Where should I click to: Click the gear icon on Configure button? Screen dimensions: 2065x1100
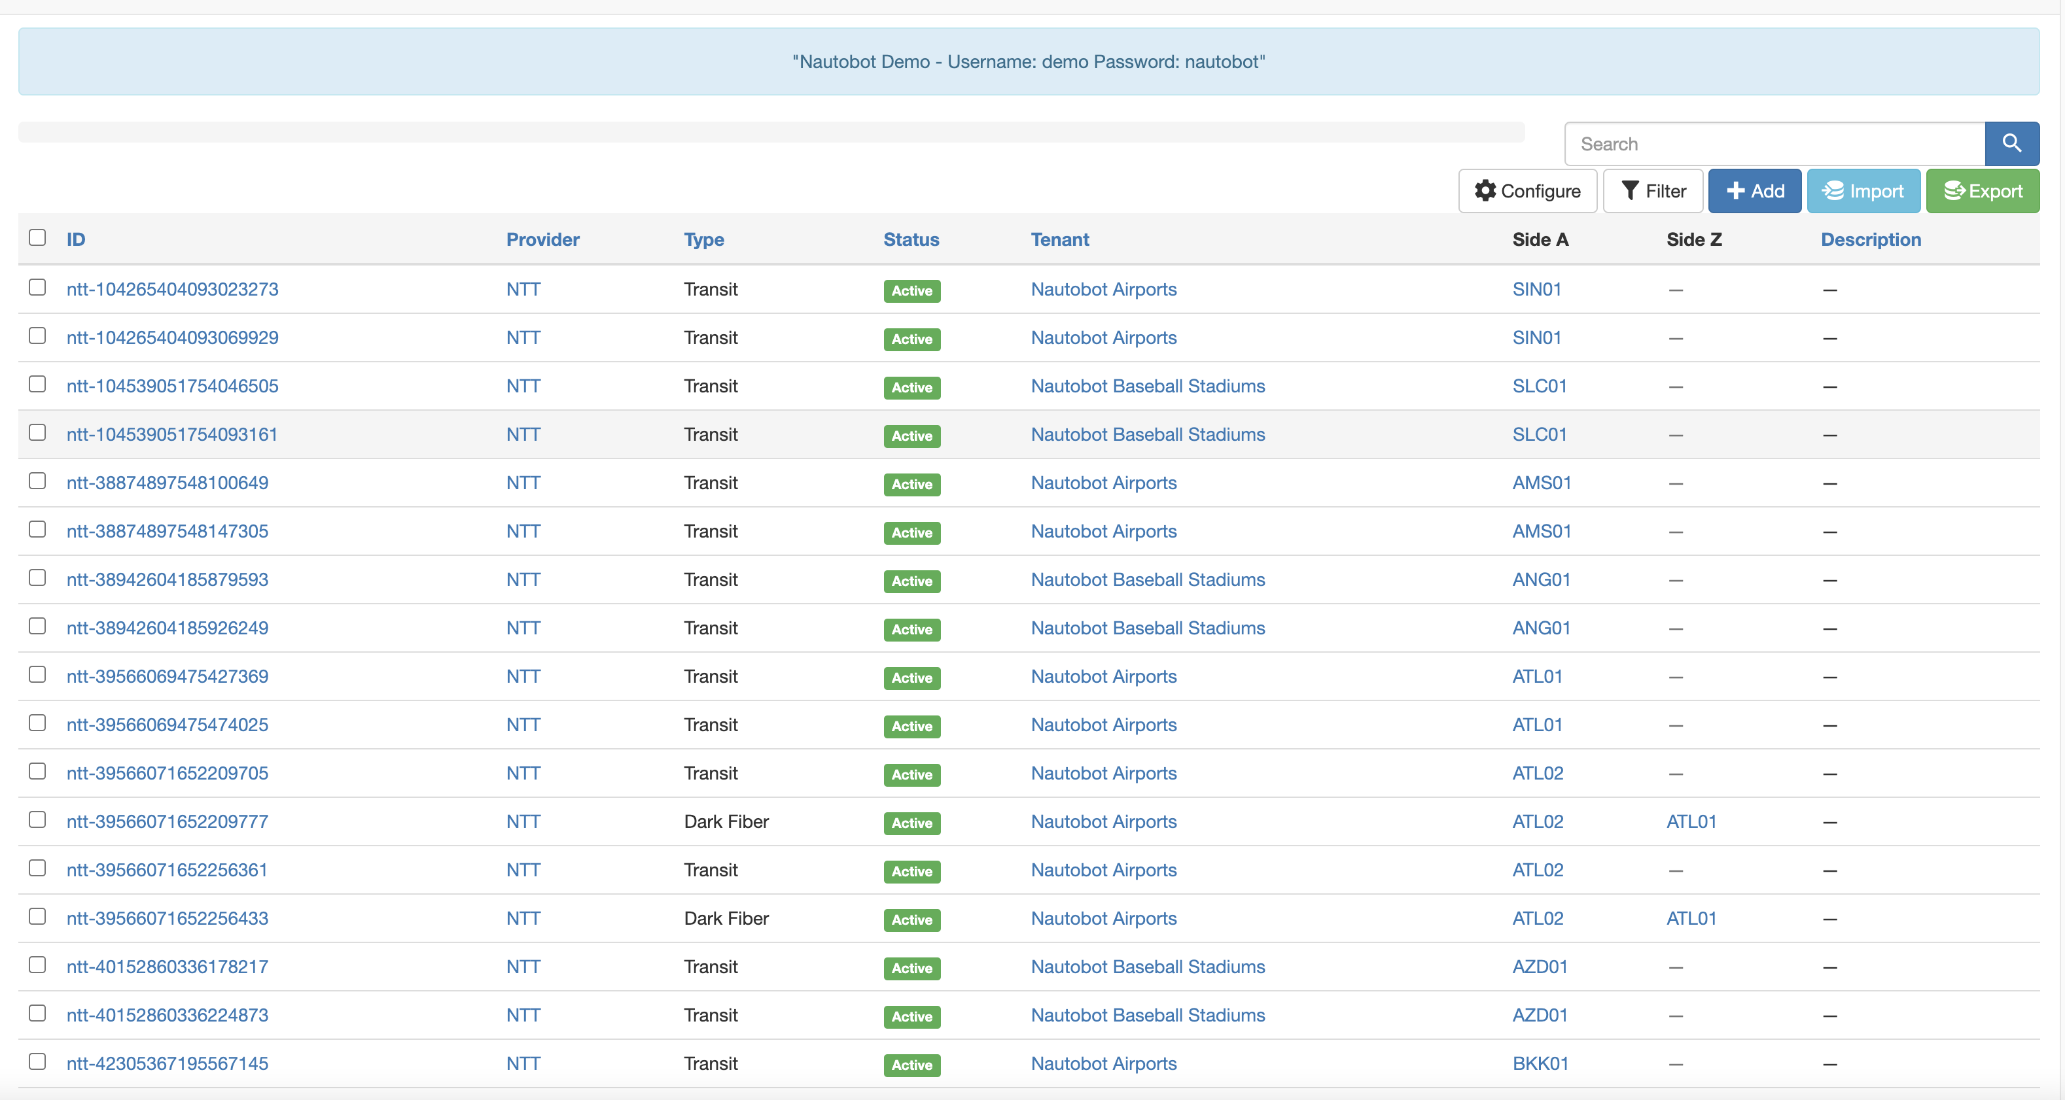coord(1485,191)
